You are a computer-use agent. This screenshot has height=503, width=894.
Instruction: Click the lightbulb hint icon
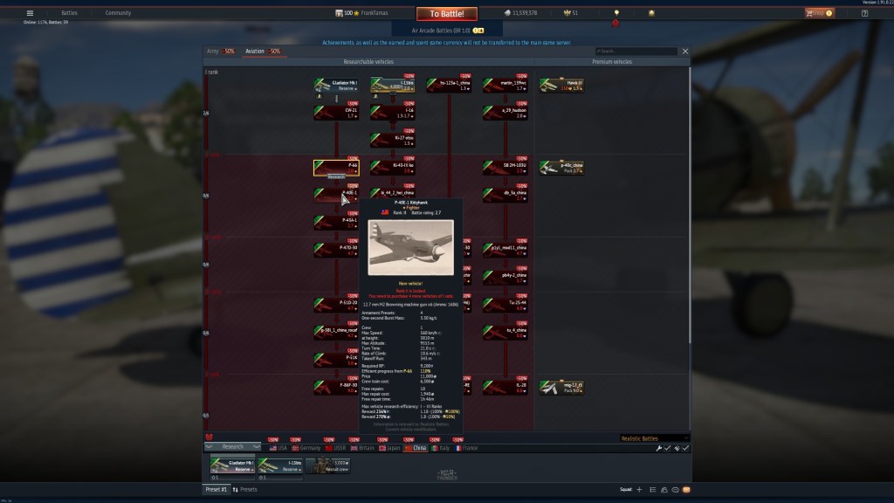point(616,13)
